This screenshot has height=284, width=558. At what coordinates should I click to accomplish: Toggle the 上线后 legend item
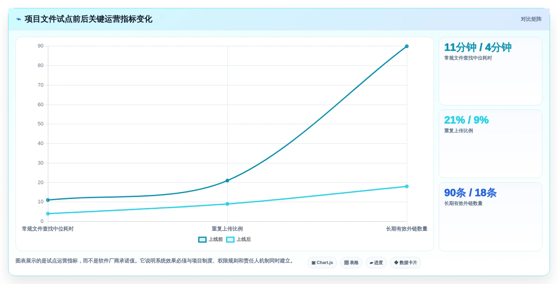239,240
